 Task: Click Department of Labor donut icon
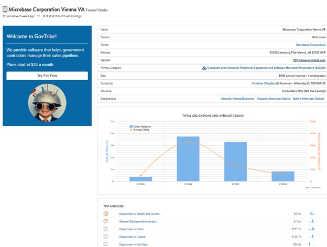point(106,229)
